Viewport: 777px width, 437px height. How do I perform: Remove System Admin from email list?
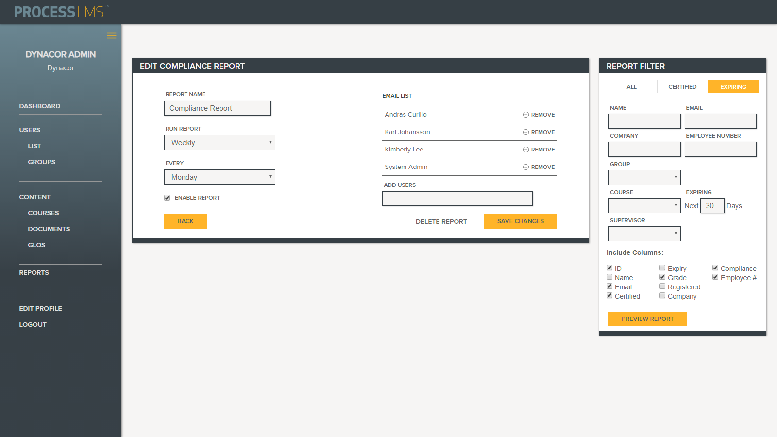coord(539,167)
